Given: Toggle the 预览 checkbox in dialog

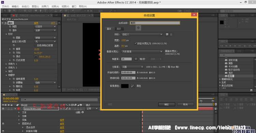Looking at the screenshot, I should pos(105,104).
